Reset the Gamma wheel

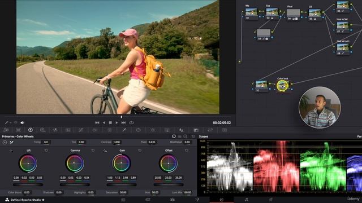click(x=93, y=151)
